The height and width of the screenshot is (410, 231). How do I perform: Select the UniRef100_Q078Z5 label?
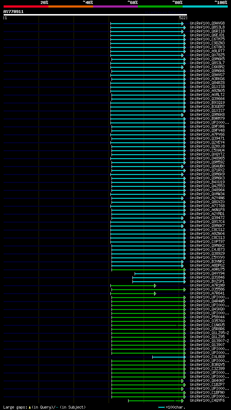(x=207, y=55)
